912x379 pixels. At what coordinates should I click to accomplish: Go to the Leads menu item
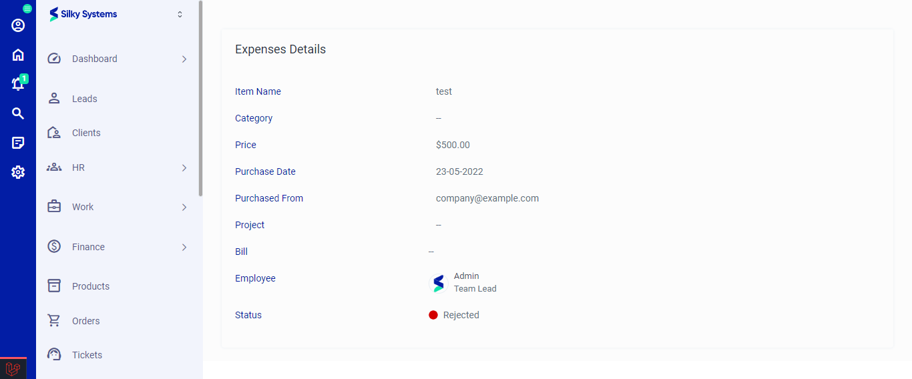point(119,99)
